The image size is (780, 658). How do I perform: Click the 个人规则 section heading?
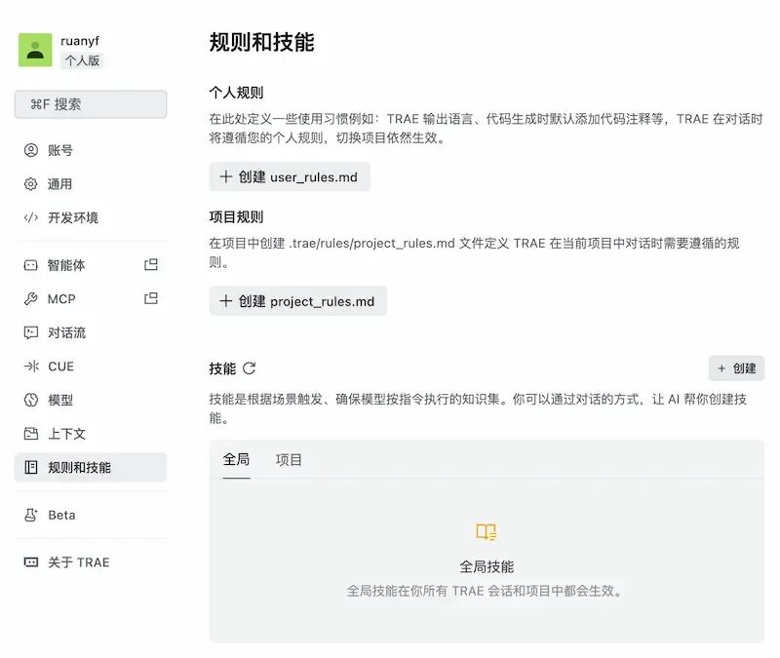point(236,93)
